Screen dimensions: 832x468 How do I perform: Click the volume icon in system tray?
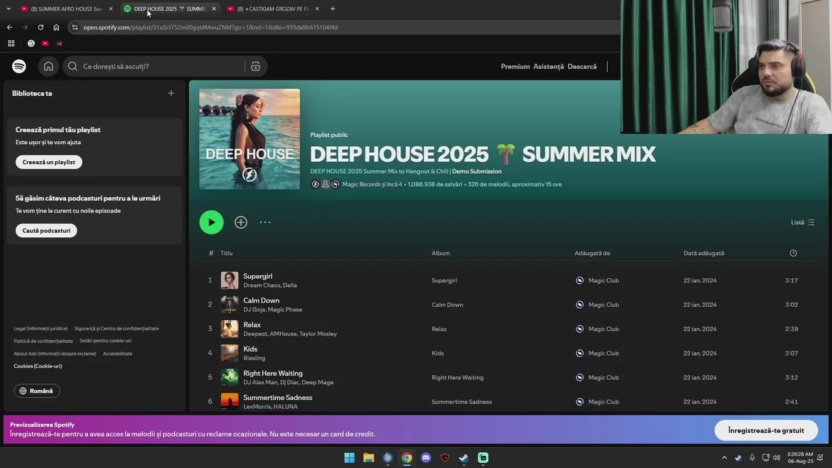776,458
